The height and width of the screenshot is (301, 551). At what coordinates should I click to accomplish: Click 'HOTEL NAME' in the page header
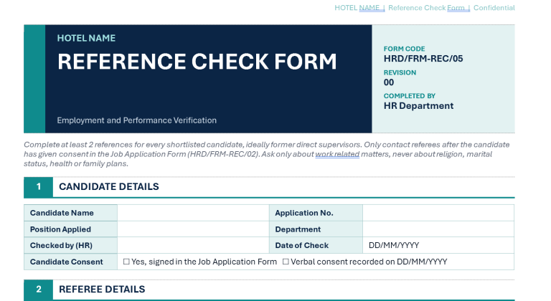click(x=357, y=8)
